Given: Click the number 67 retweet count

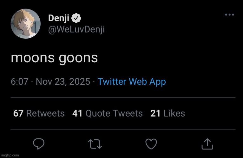Looking at the screenshot, I should click(18, 113).
